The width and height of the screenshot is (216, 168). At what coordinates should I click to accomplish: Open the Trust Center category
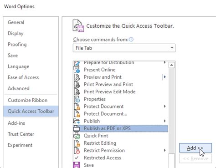[x=21, y=134]
